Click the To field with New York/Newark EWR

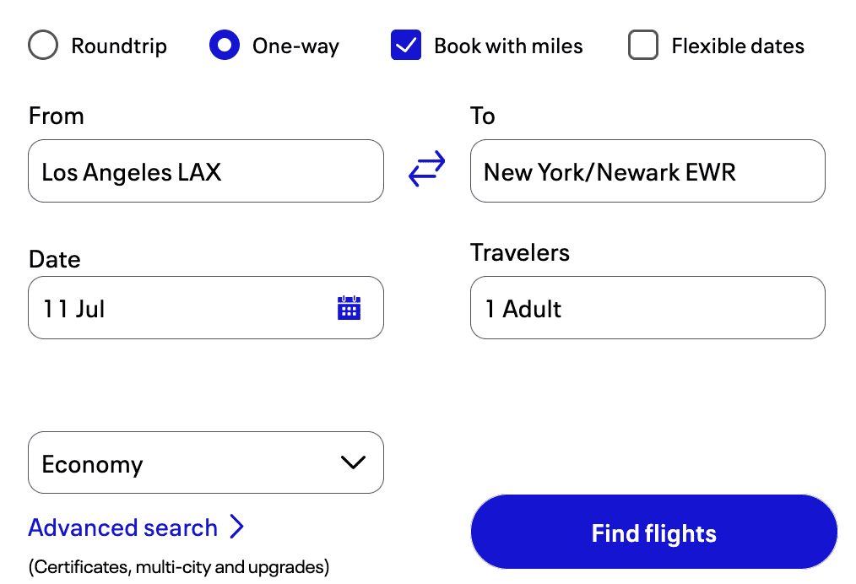coord(647,171)
